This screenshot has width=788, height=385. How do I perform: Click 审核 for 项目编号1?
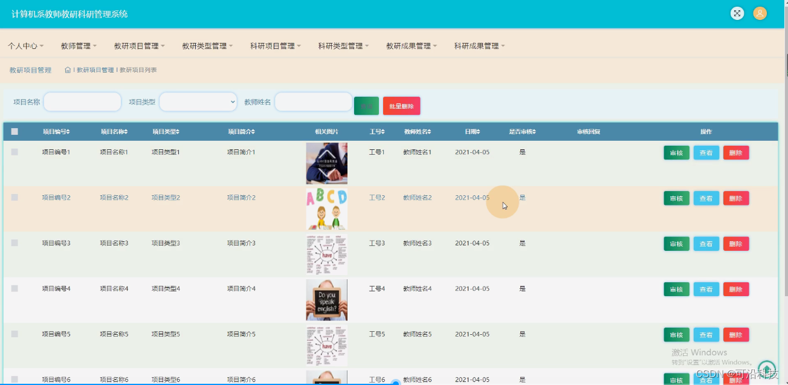coord(676,152)
